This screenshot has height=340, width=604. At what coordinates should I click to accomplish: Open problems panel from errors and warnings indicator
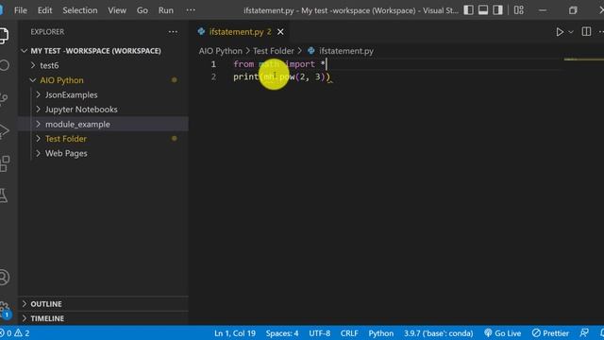click(x=15, y=333)
